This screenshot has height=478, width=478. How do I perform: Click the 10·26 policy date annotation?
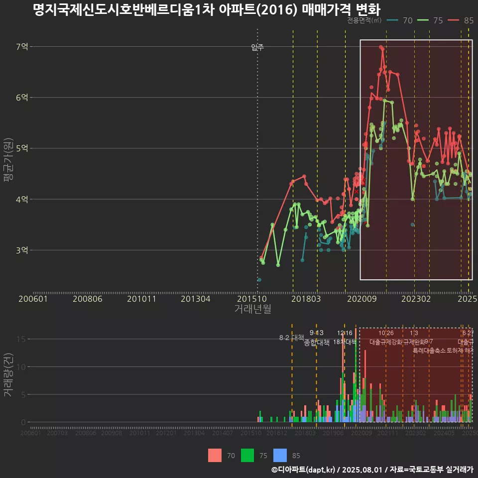(386, 333)
